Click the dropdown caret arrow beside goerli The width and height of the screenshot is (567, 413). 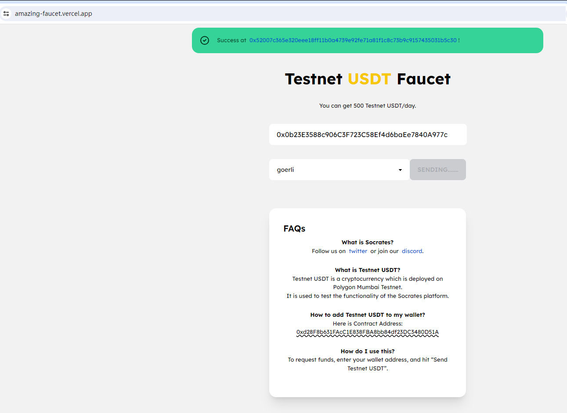tap(400, 170)
